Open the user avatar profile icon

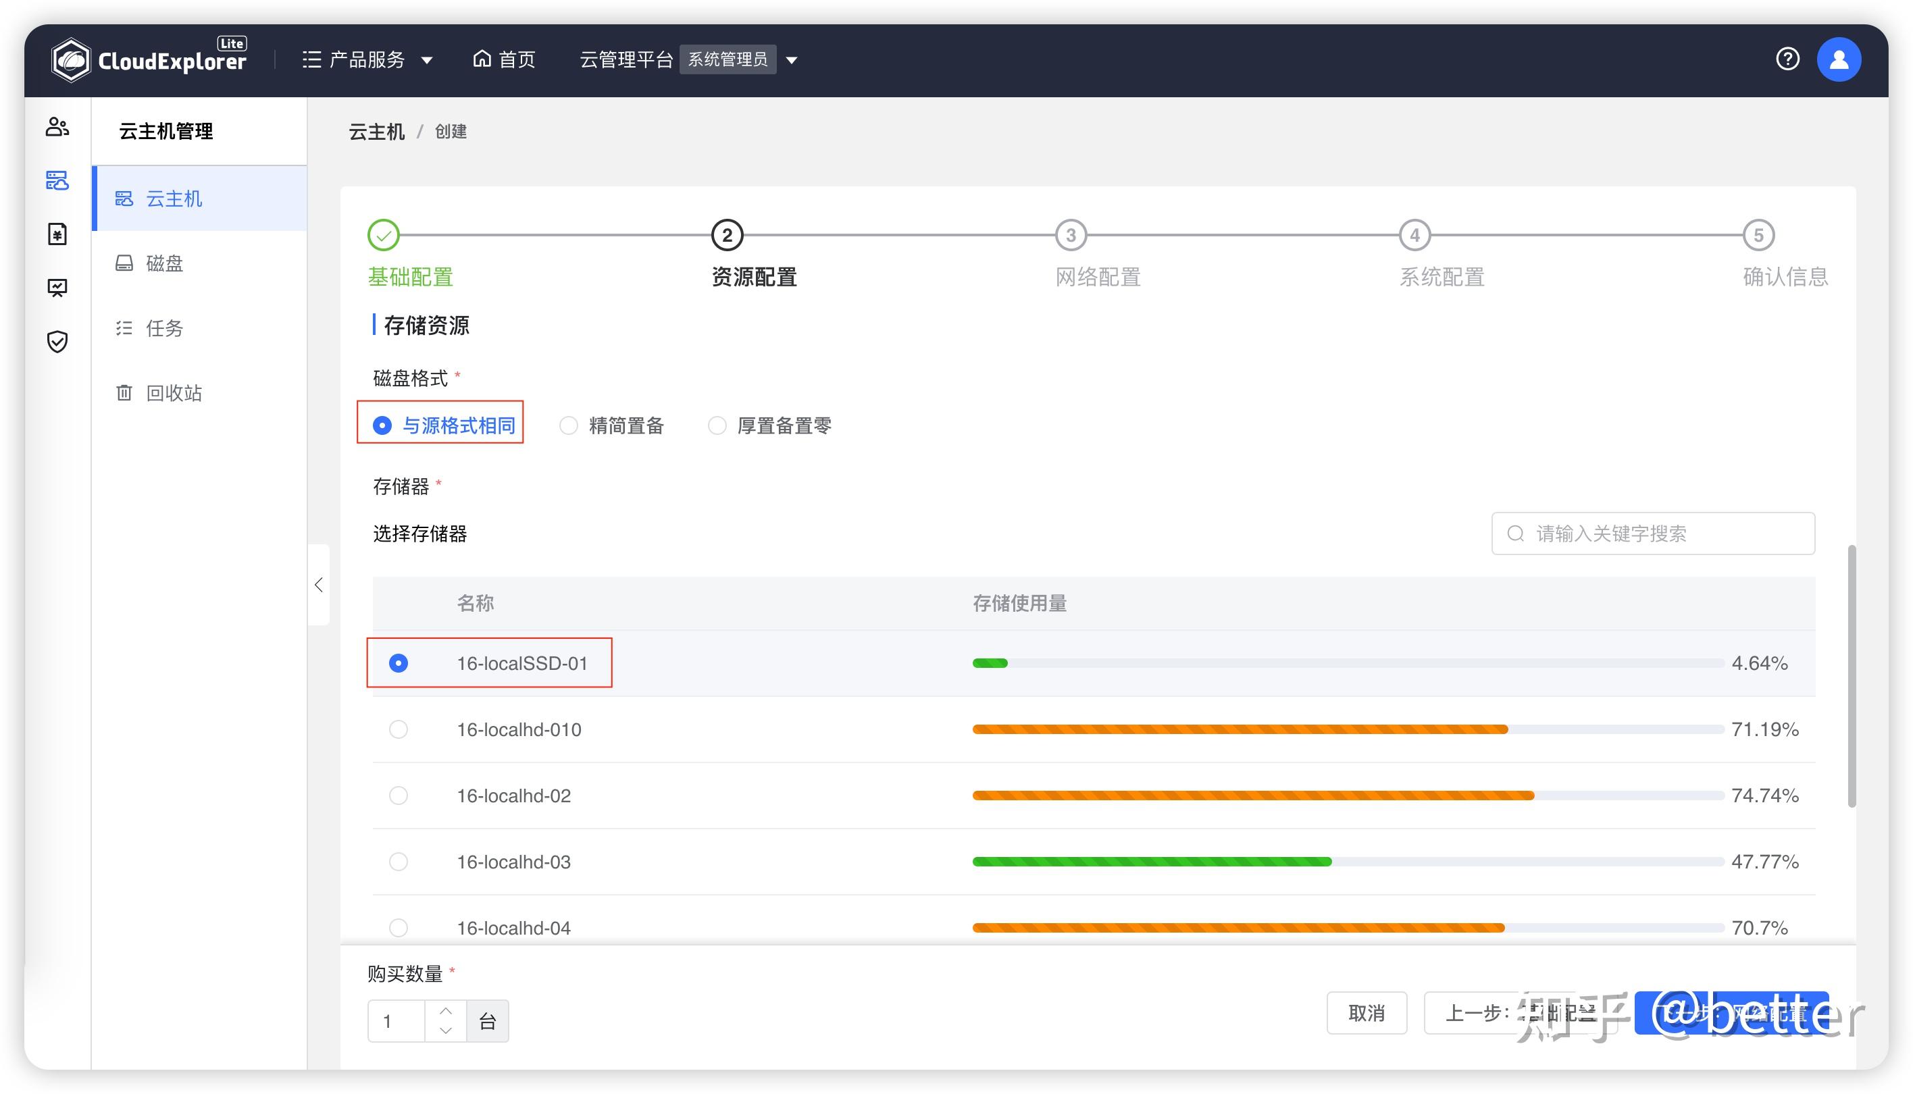tap(1838, 59)
